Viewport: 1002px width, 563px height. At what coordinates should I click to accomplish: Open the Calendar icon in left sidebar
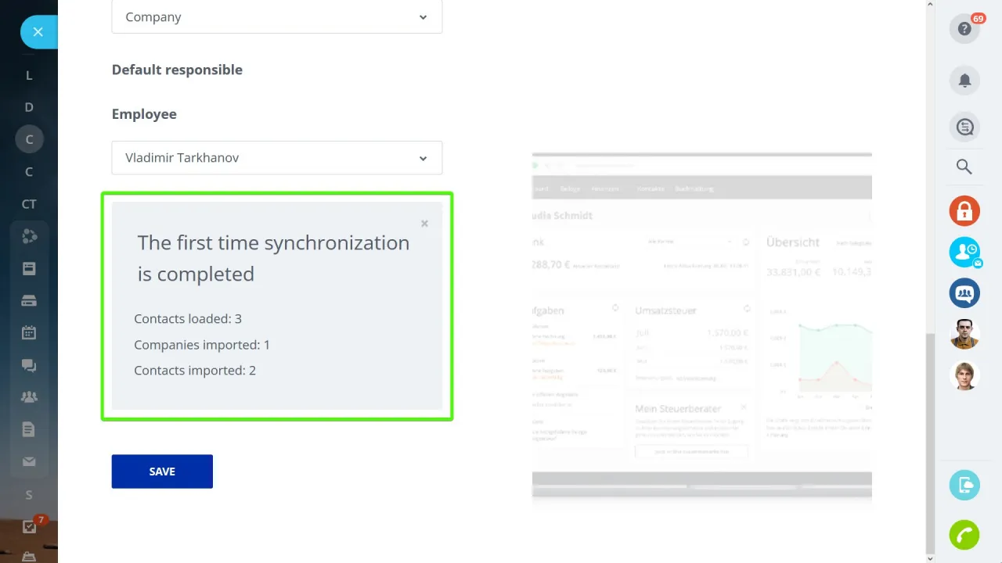[29, 332]
